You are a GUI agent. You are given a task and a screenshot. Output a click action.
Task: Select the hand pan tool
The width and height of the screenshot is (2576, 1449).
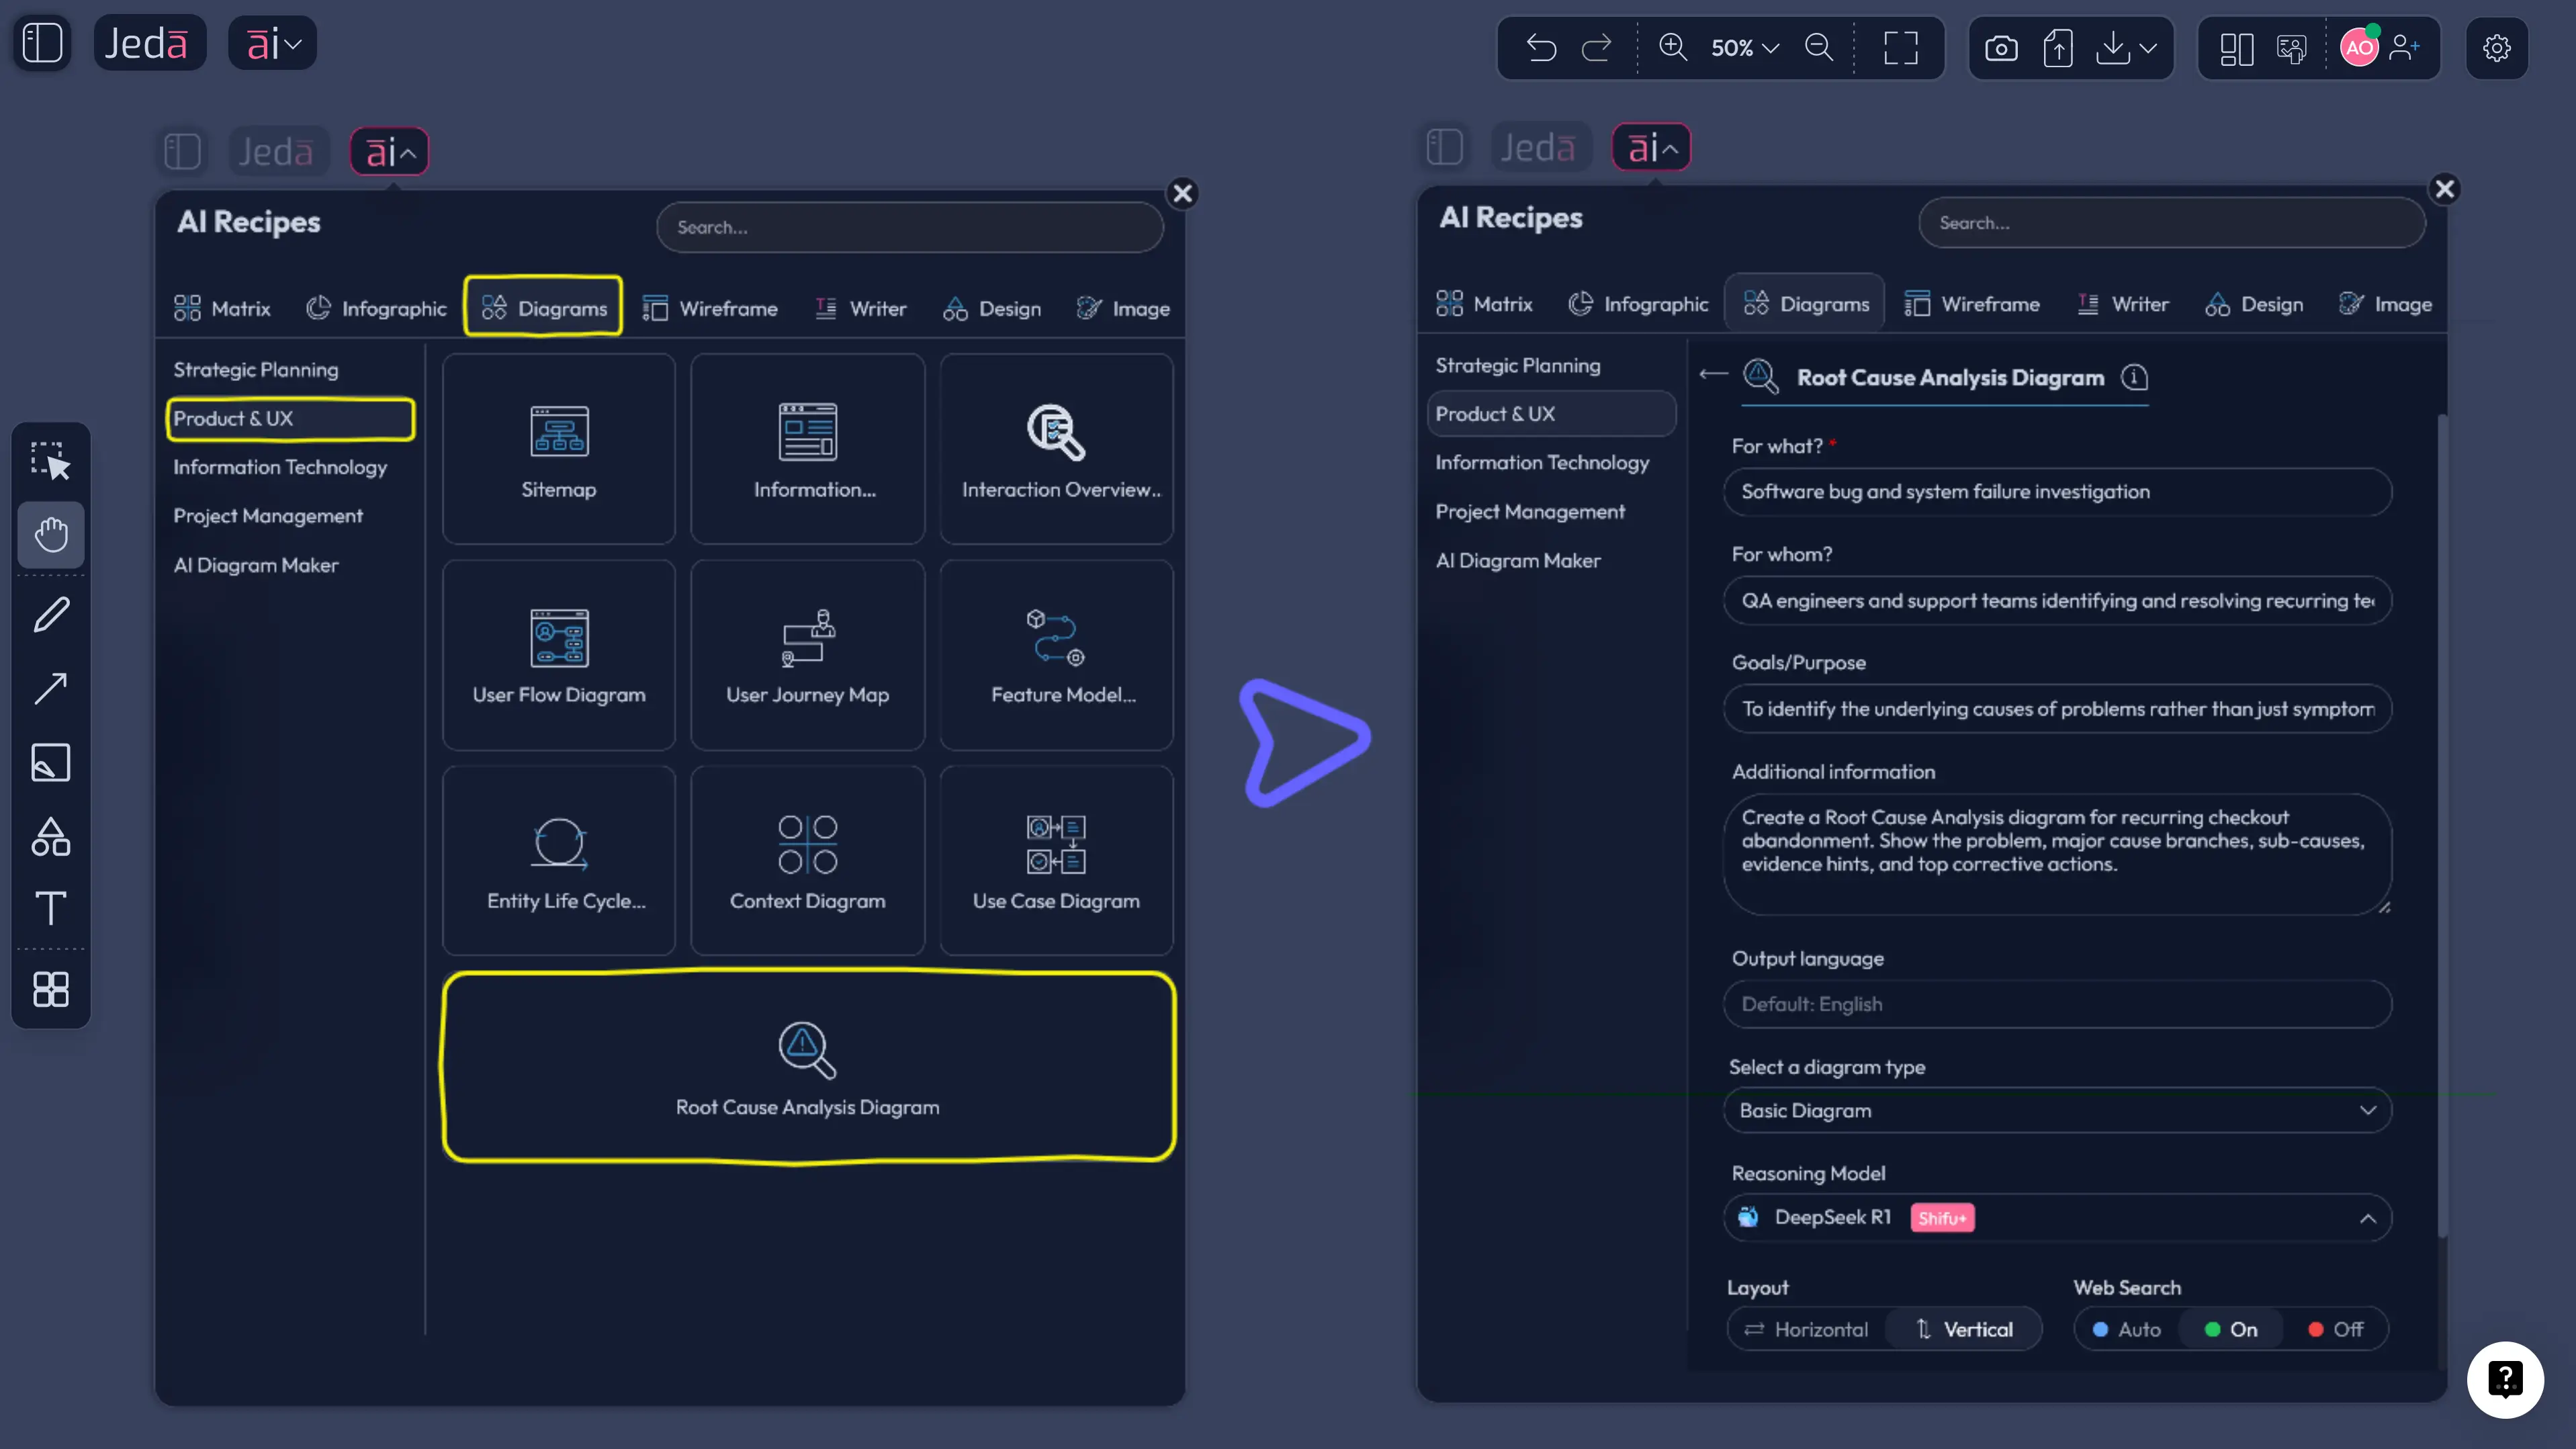pyautogui.click(x=51, y=535)
